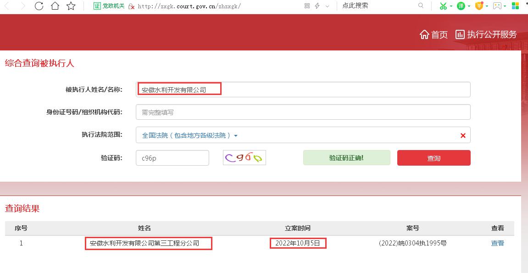Open the browser translate tool
This screenshot has height=273, width=528.
(x=461, y=6)
